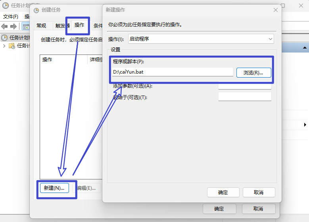Click the collapse arrow in the right pane
Screen dimensions: 309x222
click(x=305, y=48)
